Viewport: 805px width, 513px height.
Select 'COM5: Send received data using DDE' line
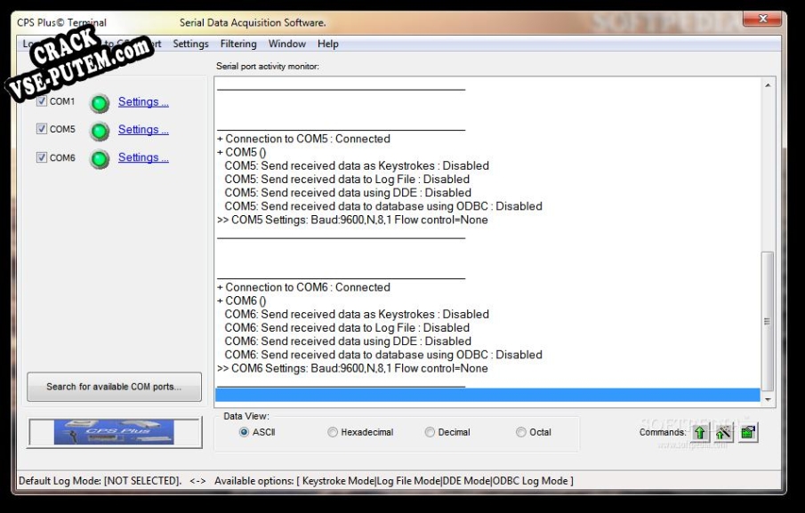[348, 192]
